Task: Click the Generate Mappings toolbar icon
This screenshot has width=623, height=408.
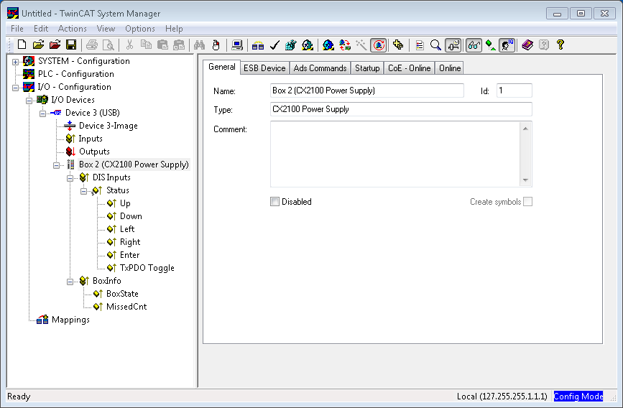Action: point(258,45)
